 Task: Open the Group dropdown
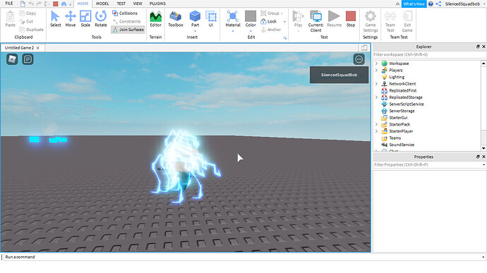pos(282,13)
